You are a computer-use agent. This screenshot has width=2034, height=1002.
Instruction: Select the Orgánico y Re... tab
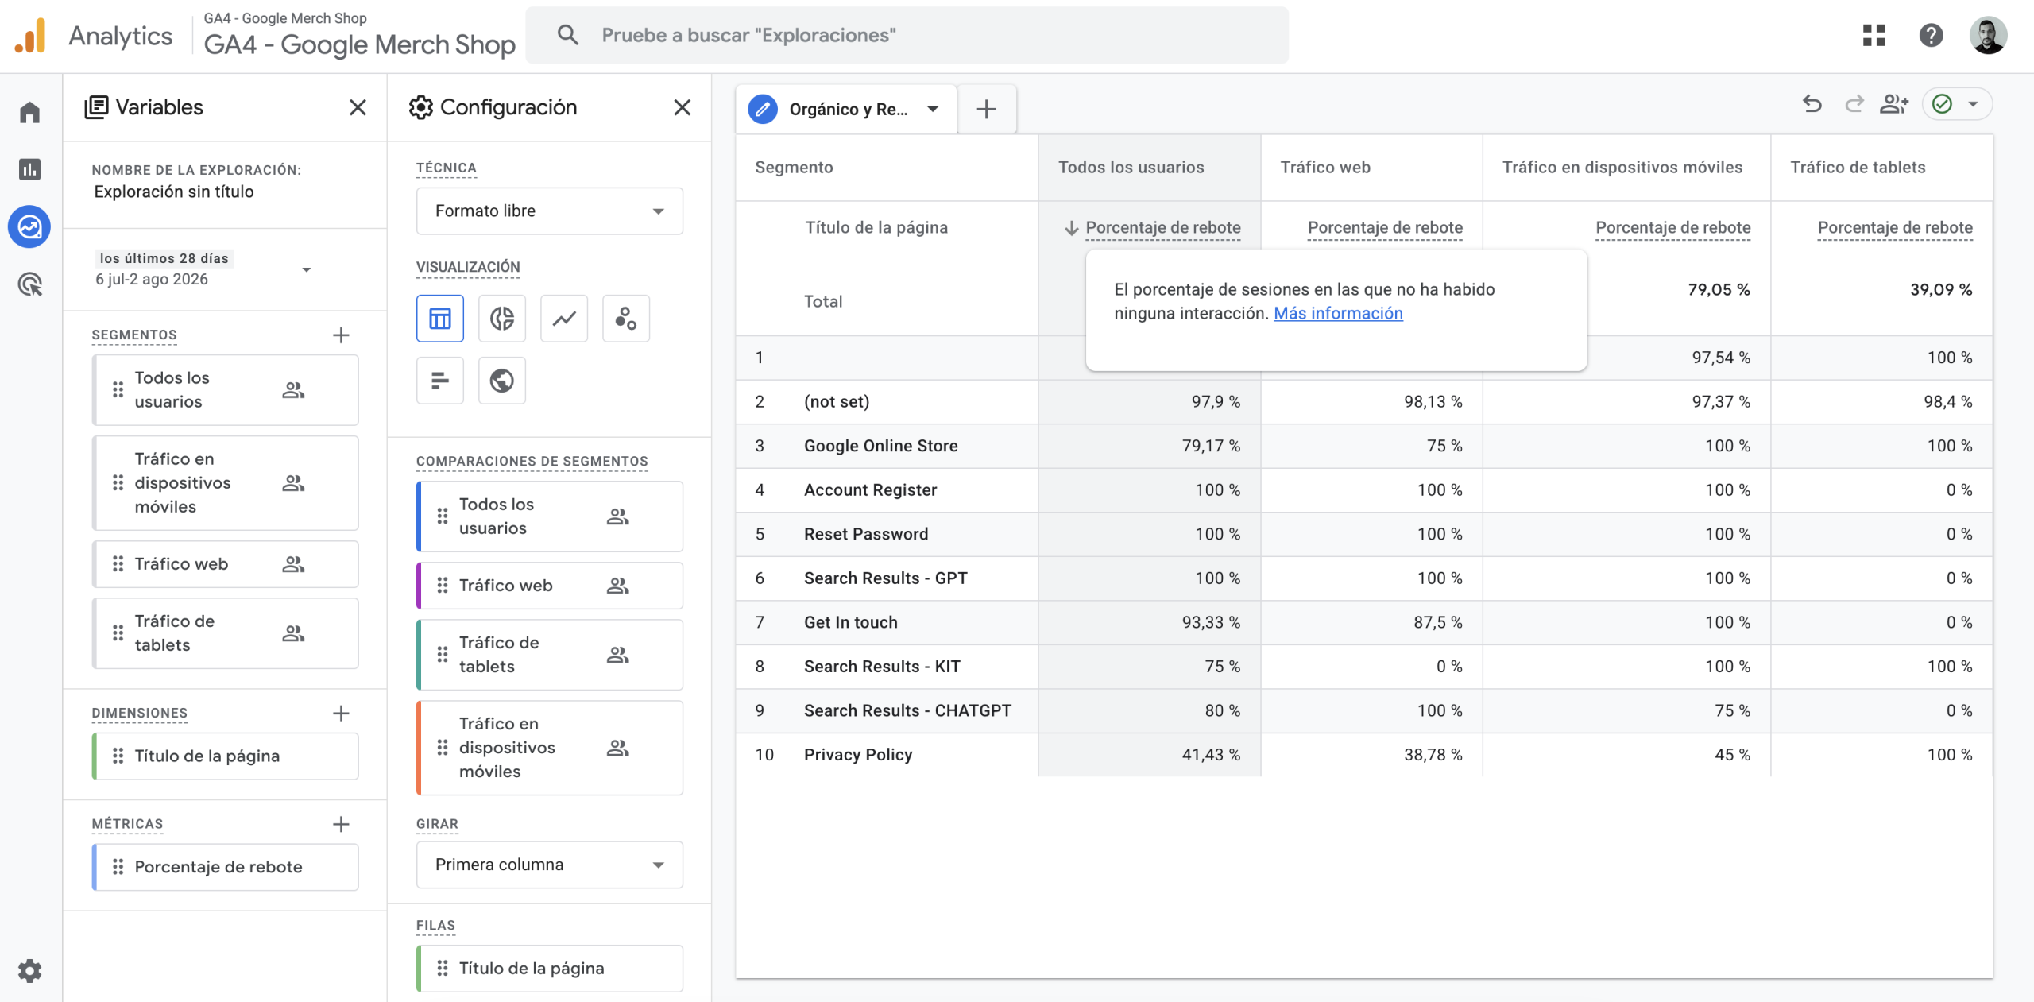[848, 109]
